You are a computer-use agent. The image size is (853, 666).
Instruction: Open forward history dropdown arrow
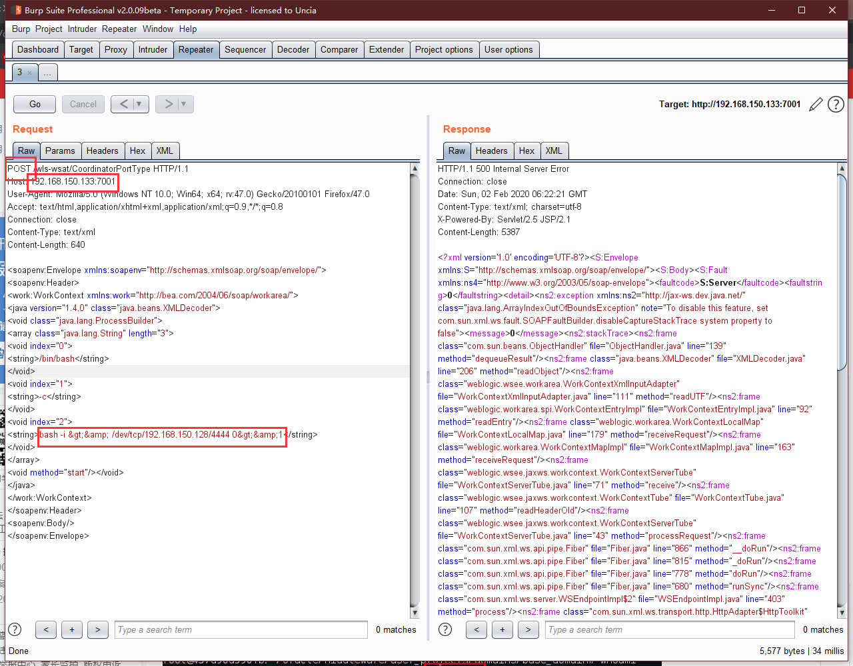(x=185, y=104)
